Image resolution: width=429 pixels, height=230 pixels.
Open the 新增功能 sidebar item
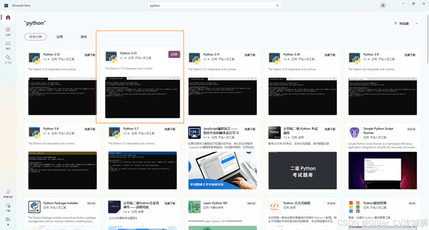coord(8,194)
